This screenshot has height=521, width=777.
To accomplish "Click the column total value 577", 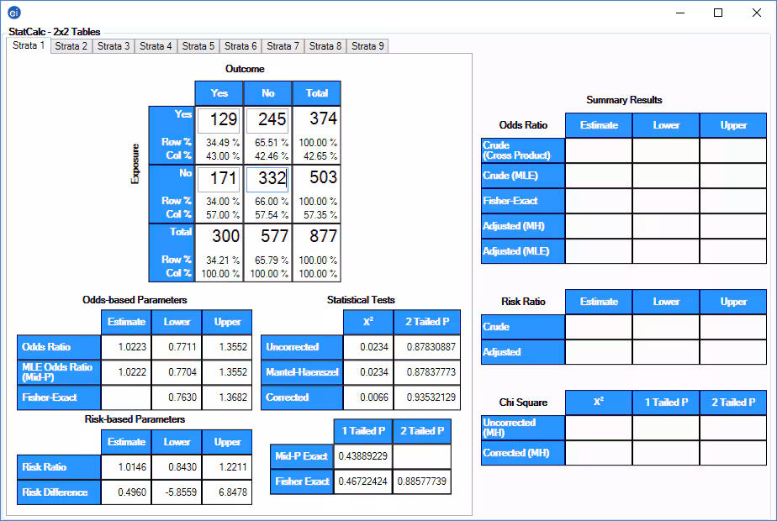I will tap(274, 236).
